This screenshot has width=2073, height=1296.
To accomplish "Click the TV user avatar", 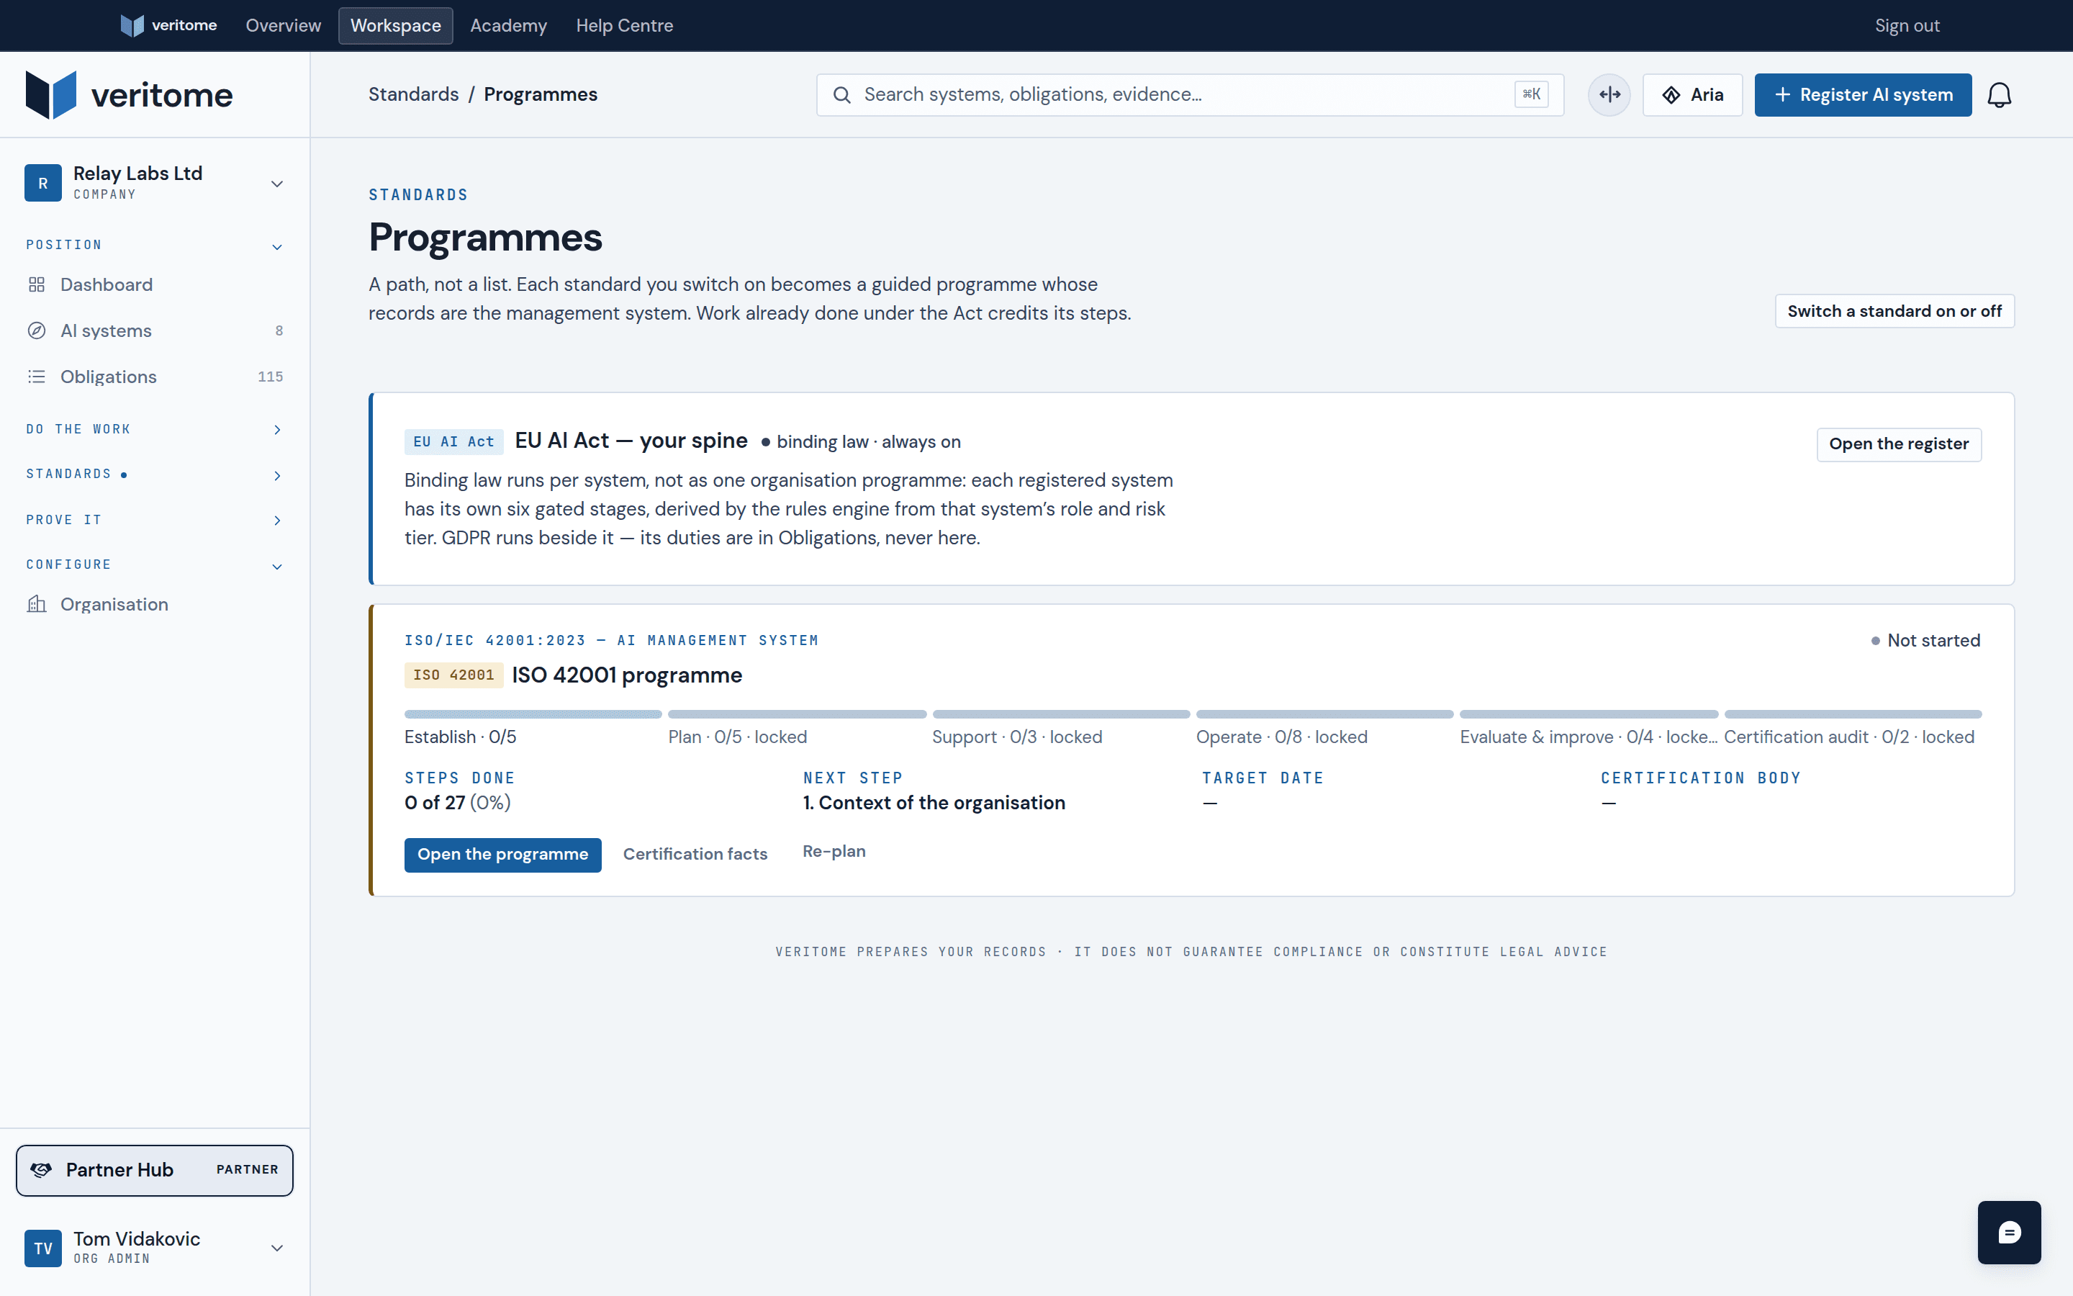I will 43,1248.
